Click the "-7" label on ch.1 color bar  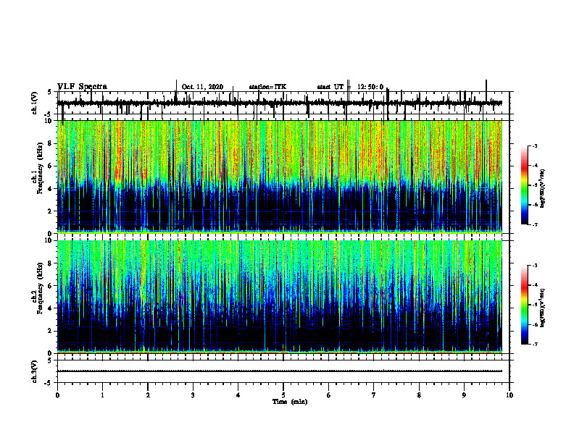[x=534, y=224]
